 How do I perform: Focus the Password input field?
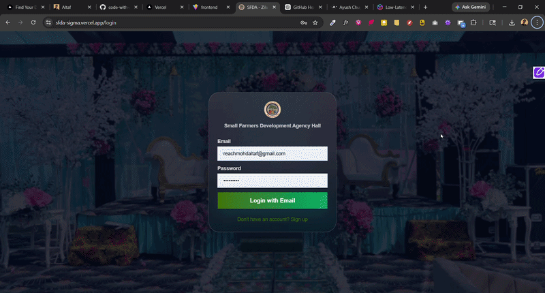(x=272, y=181)
